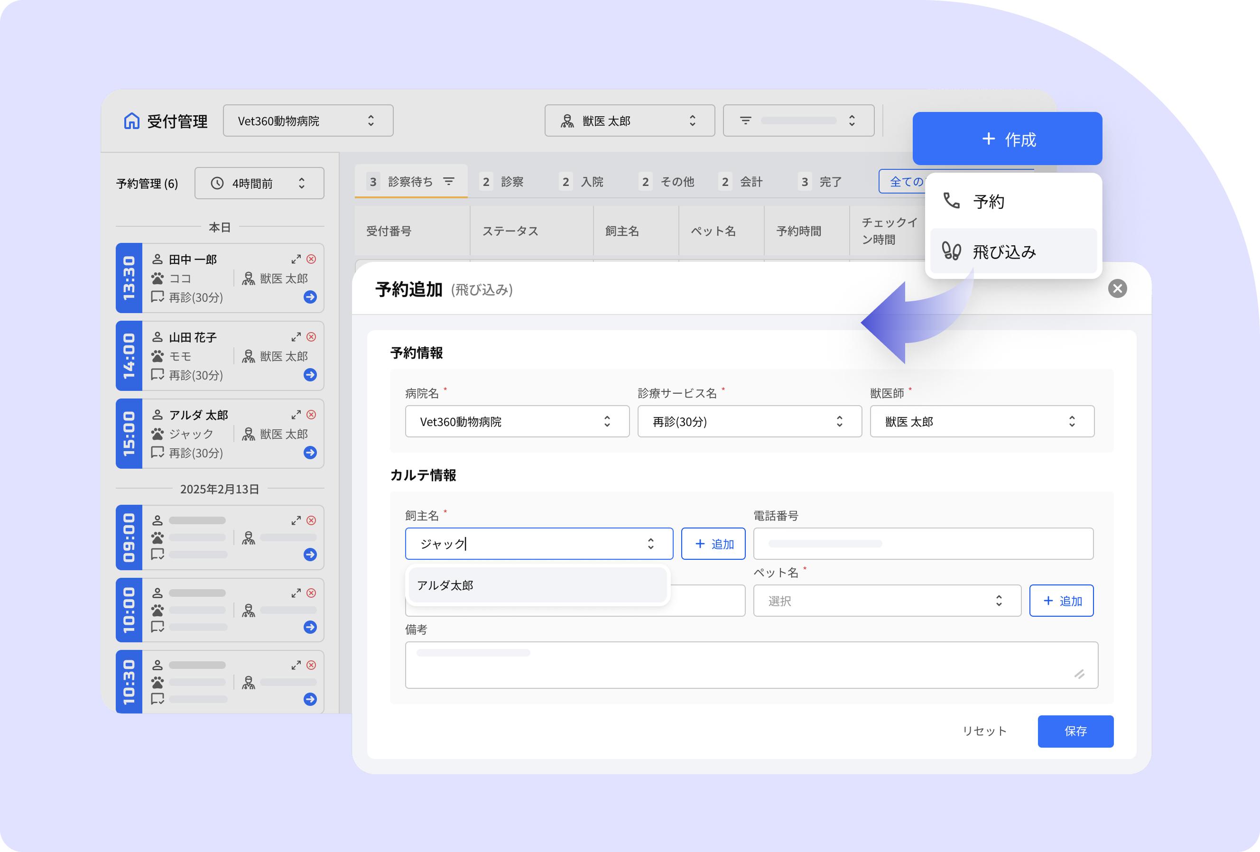Cancel the 09:00 appointment with red X

[311, 520]
